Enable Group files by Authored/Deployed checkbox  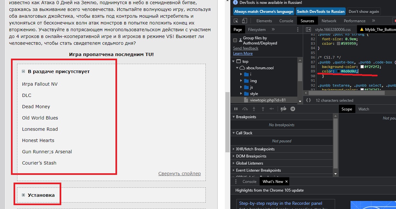click(x=235, y=40)
